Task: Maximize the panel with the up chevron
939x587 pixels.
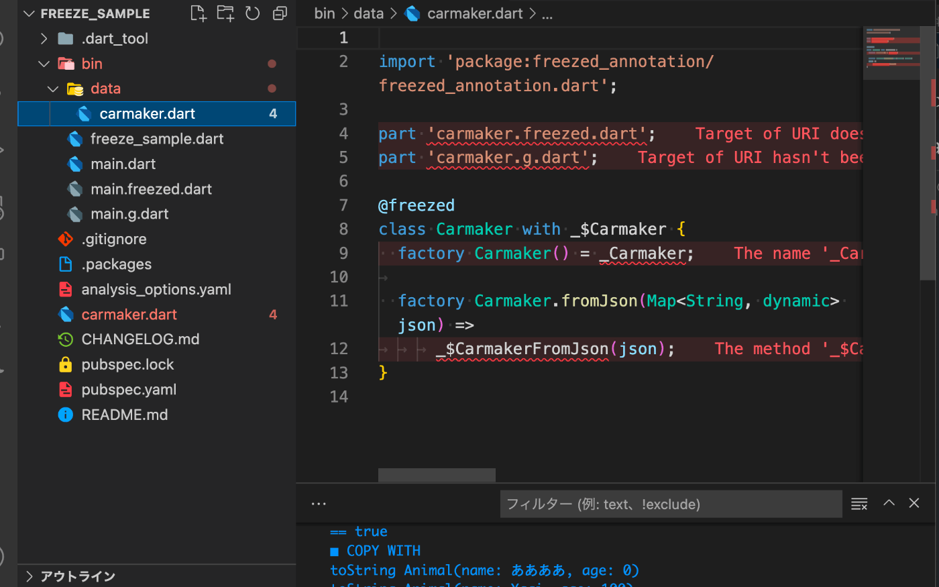Action: (889, 503)
